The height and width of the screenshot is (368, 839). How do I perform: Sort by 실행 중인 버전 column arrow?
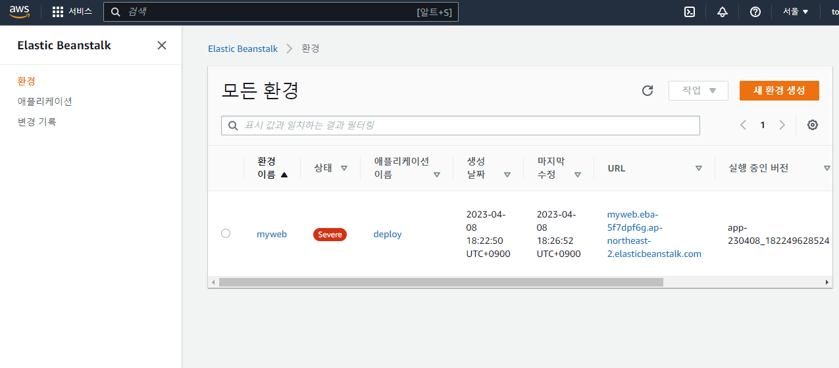click(x=827, y=168)
